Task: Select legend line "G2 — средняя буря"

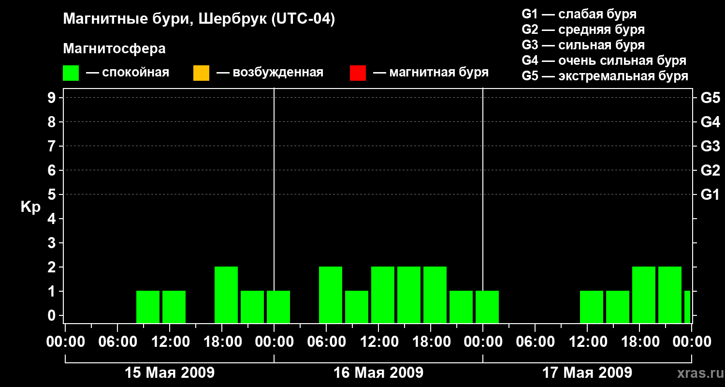Action: (x=583, y=30)
